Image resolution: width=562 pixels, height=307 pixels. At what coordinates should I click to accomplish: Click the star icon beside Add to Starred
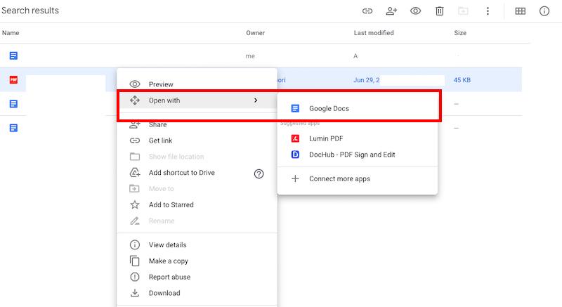(x=135, y=204)
